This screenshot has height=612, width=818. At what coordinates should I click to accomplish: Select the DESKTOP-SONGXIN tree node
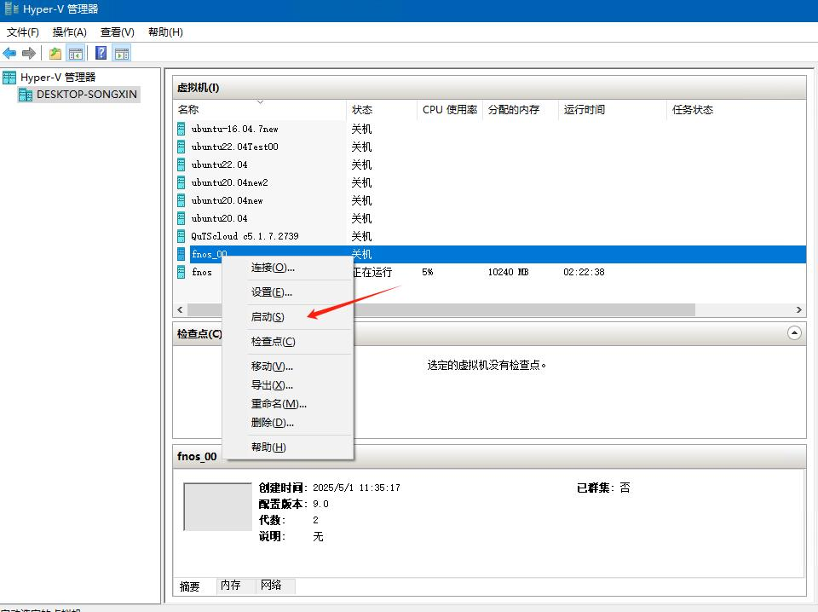[87, 95]
